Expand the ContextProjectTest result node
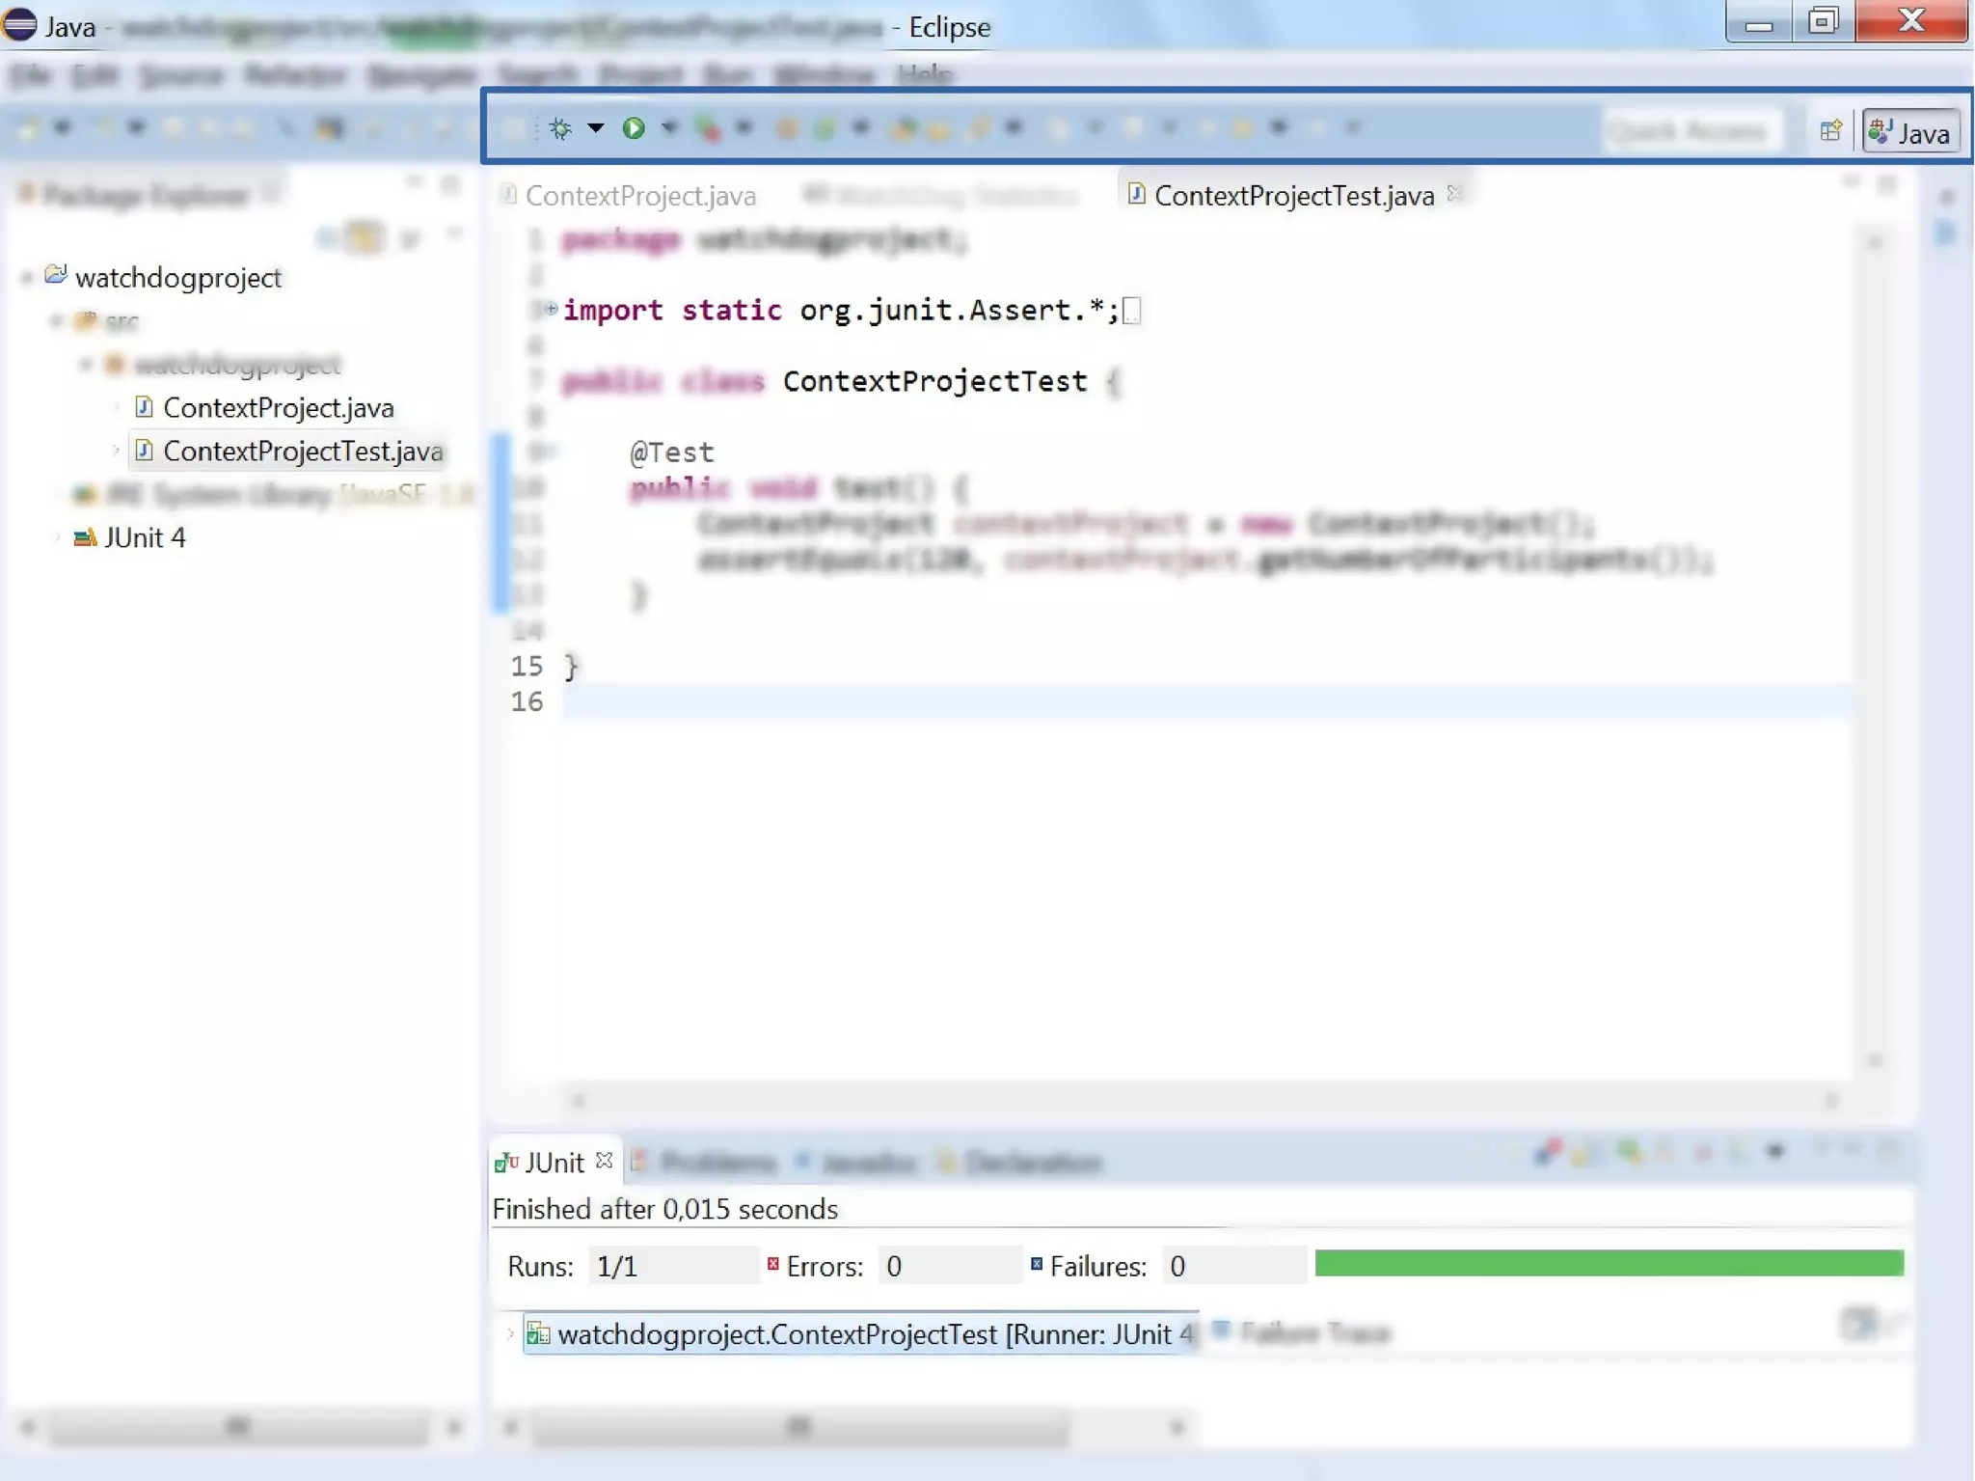The width and height of the screenshot is (1975, 1481). [x=510, y=1333]
